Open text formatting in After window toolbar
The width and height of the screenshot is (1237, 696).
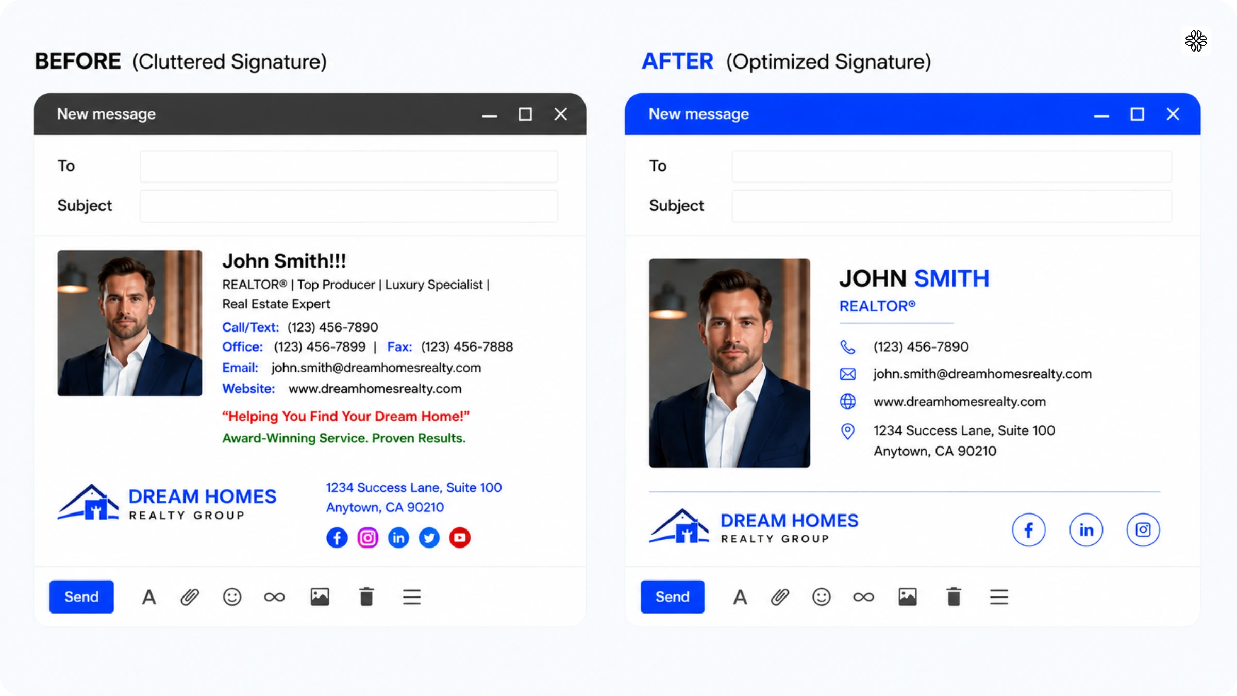(740, 597)
